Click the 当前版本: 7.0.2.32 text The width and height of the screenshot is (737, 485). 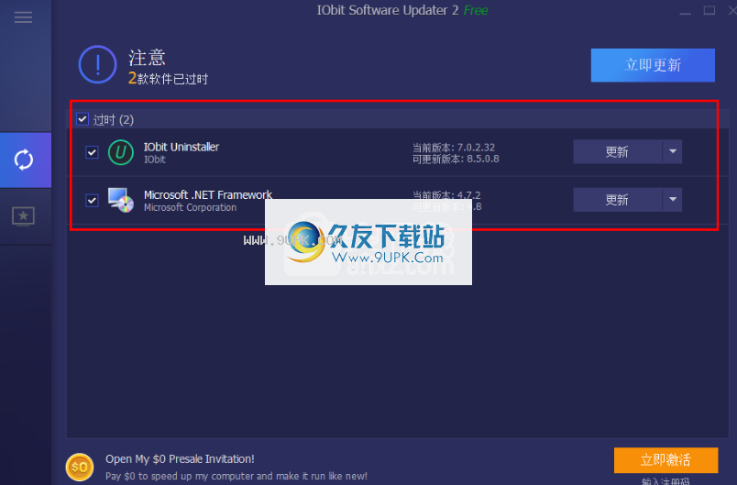pyautogui.click(x=454, y=147)
